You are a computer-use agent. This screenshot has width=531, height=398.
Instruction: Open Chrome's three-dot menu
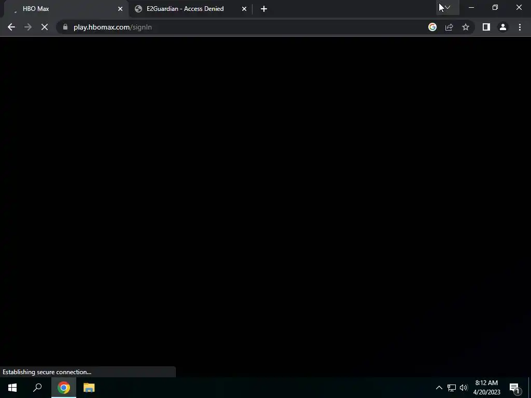pos(520,27)
